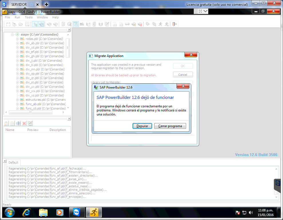Open the Database painter toolbar icon

(101, 24)
